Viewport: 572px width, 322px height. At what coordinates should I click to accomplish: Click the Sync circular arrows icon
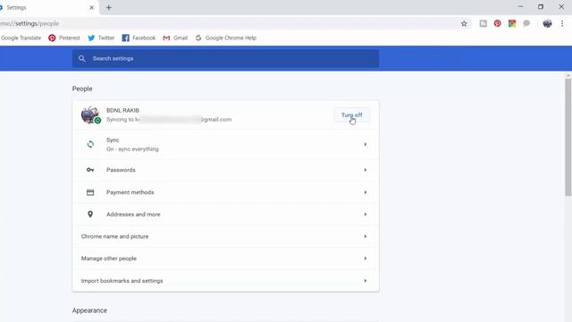[90, 144]
